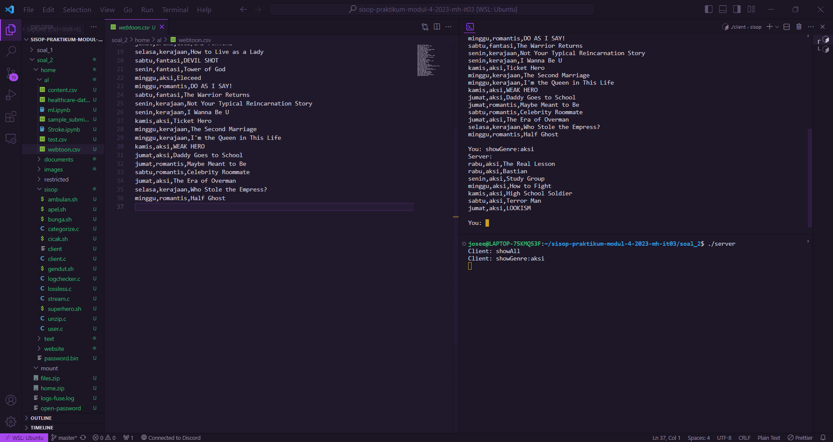This screenshot has width=833, height=442.
Task: Change the Plain Text language mode
Action: pos(769,438)
